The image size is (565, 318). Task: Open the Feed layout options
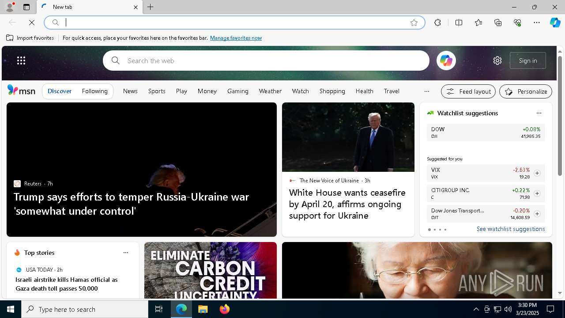pyautogui.click(x=468, y=91)
